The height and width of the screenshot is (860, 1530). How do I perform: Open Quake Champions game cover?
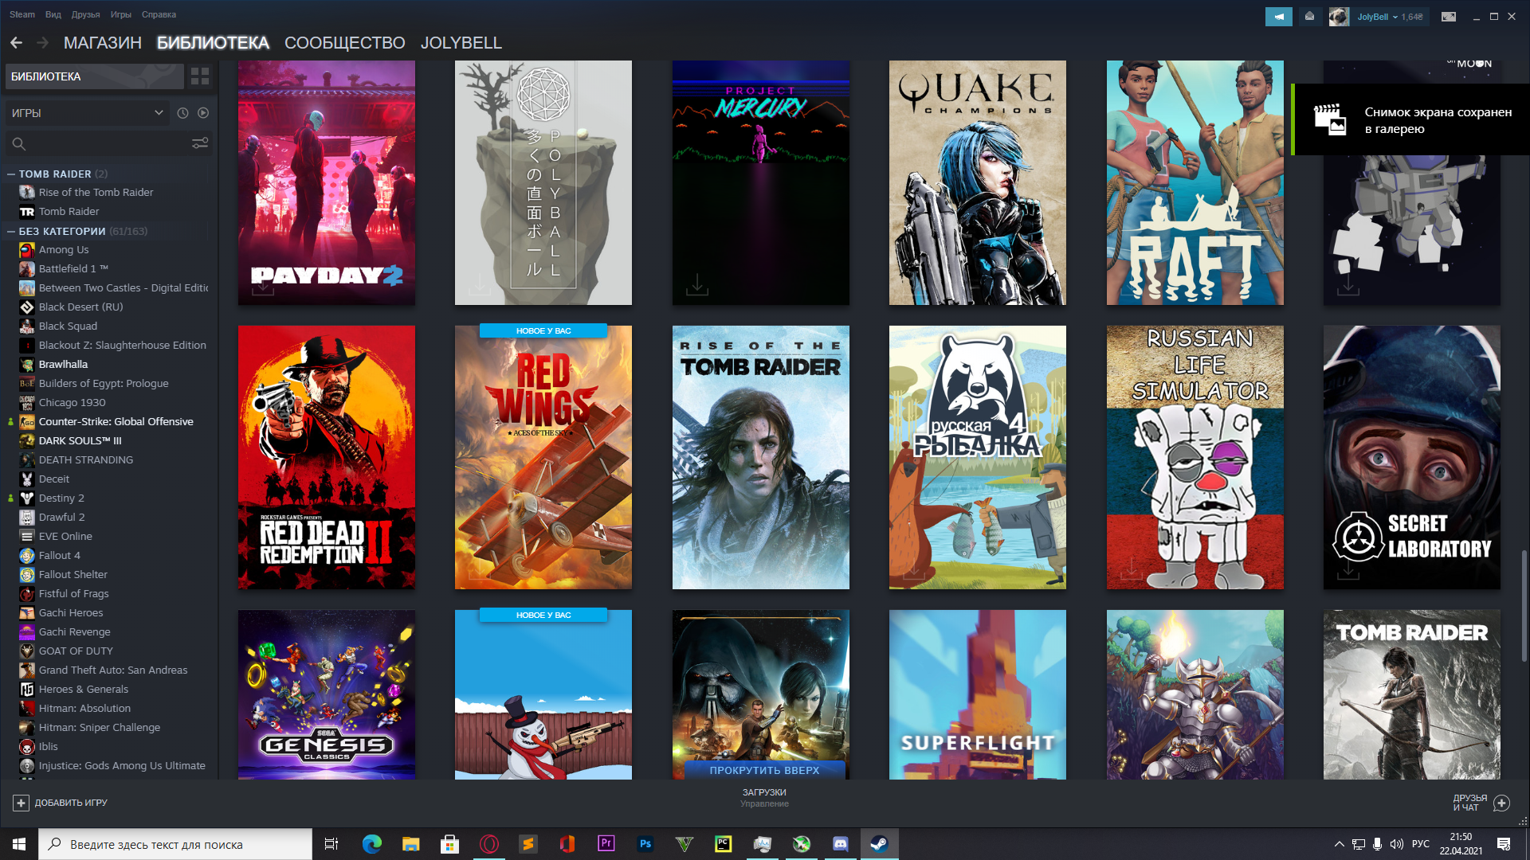pyautogui.click(x=978, y=182)
